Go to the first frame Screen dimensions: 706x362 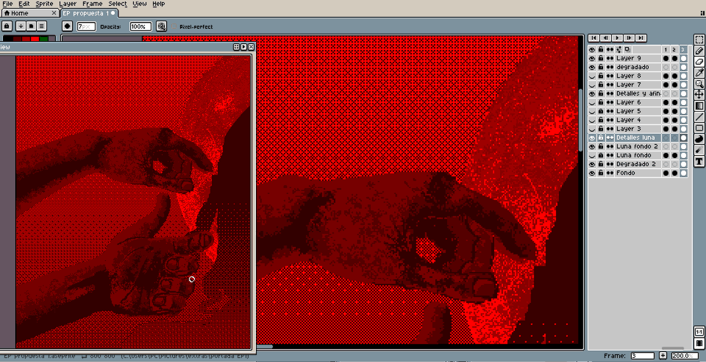pos(594,37)
